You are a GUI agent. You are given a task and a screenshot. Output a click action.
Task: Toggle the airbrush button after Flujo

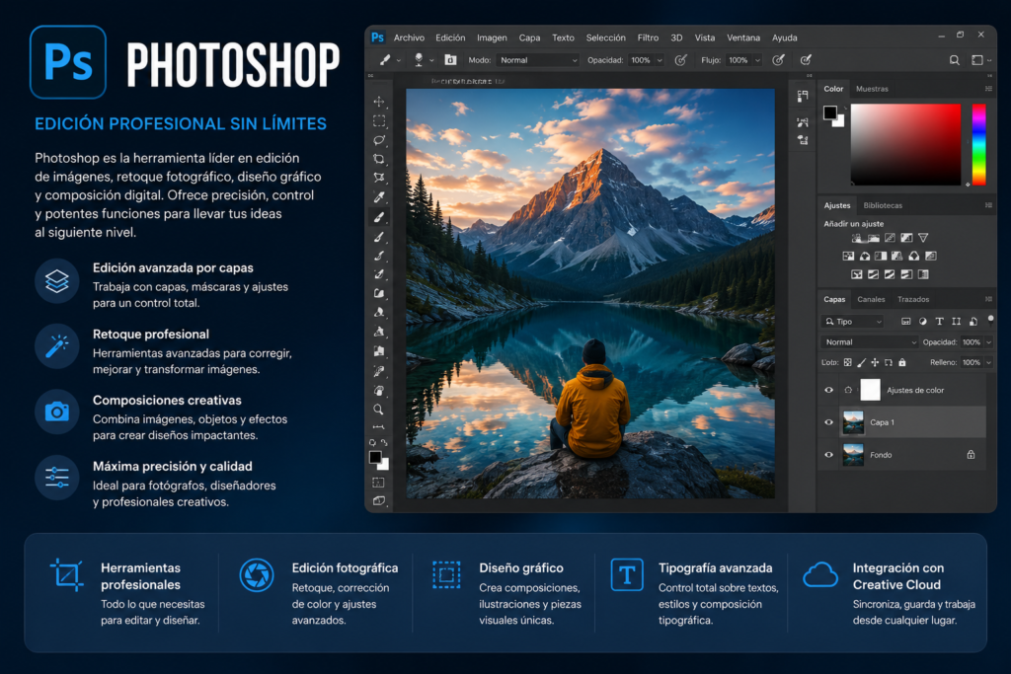coord(779,60)
